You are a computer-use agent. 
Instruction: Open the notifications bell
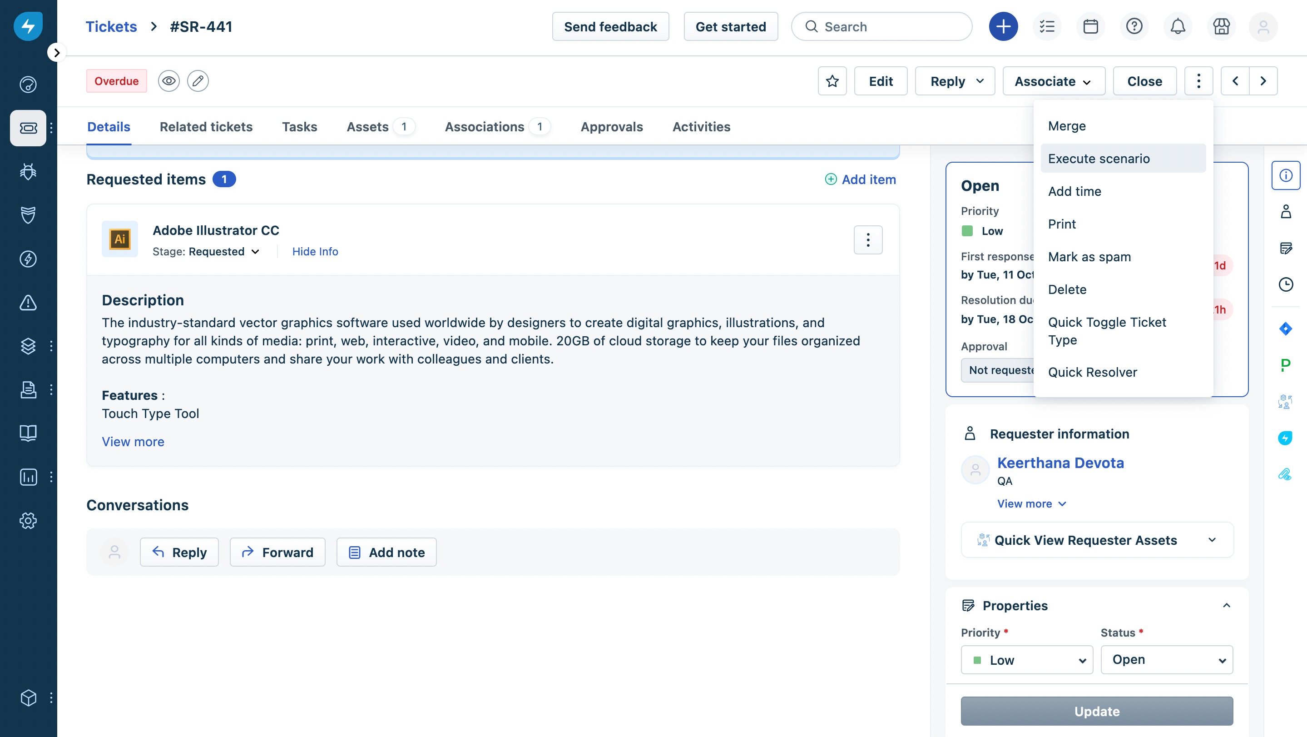point(1177,26)
